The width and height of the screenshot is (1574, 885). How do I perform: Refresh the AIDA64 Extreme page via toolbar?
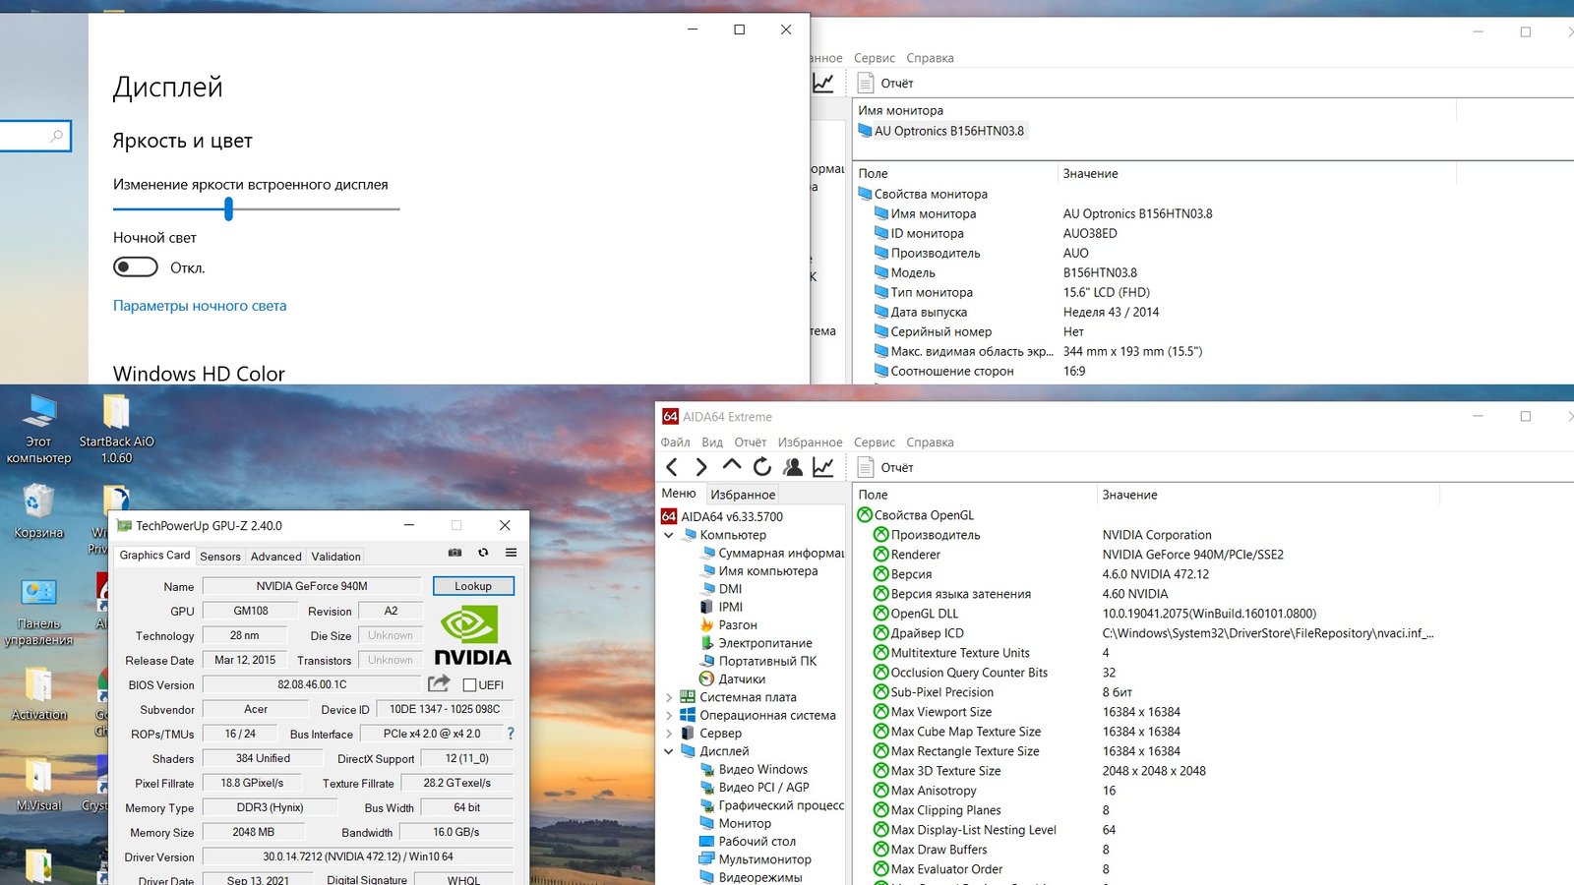[762, 467]
